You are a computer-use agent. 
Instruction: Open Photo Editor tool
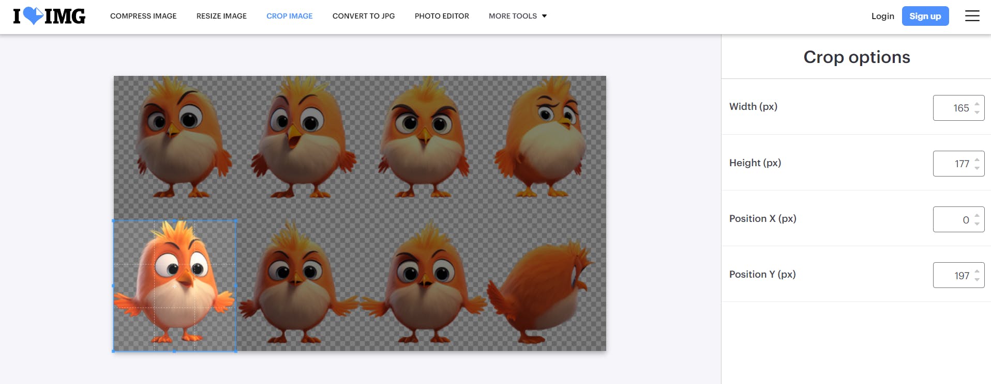[442, 16]
